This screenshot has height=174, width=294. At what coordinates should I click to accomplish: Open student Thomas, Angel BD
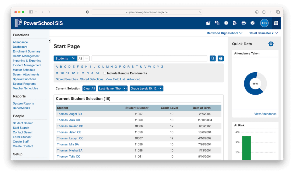pyautogui.click(x=69, y=114)
